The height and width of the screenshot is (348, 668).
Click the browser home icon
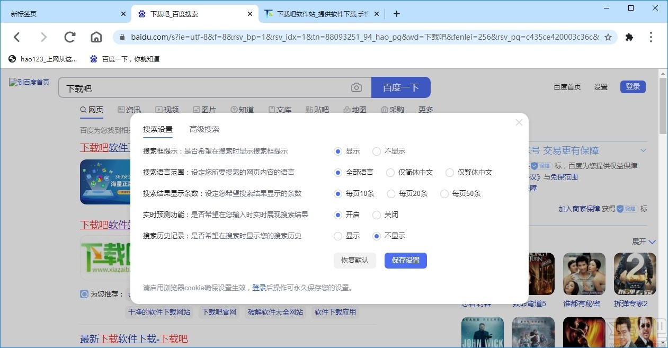(x=96, y=37)
